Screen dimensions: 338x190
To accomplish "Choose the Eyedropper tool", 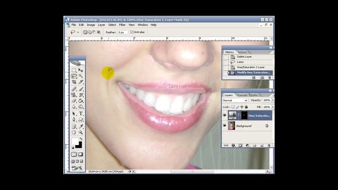I will point(81,126).
